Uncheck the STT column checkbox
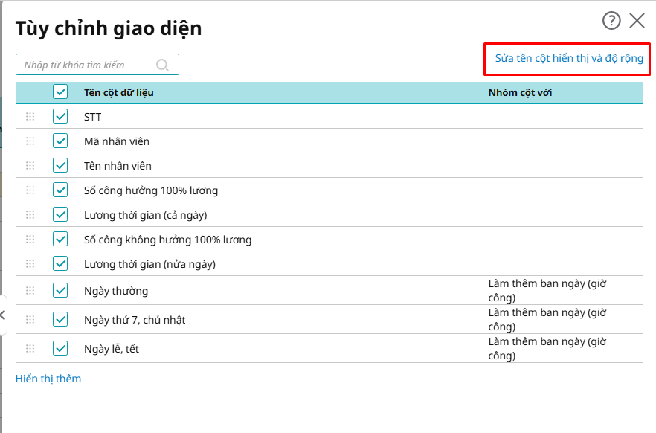Screen dimensions: 656x433 pos(60,117)
